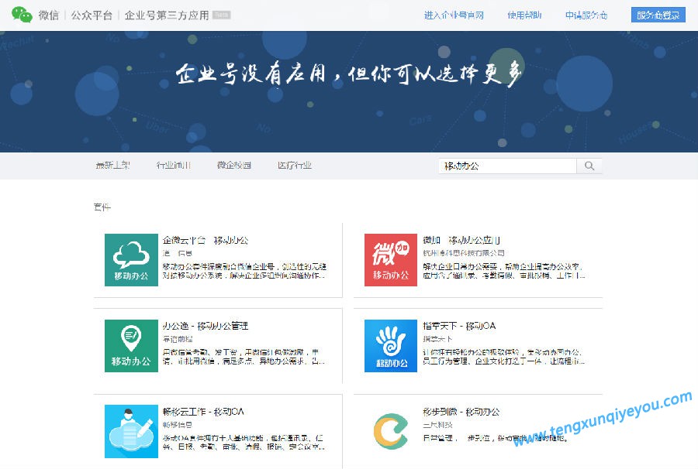This screenshot has width=698, height=469.
Task: Open the 移步到微 - 移动办公 title
Action: (x=461, y=412)
